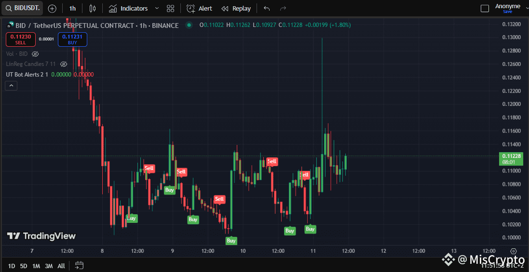Set range to 1D
Viewport: 529px width, 272px height.
12,266
